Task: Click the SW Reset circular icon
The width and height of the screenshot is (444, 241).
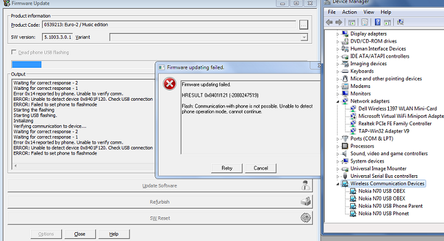Action: point(306,218)
